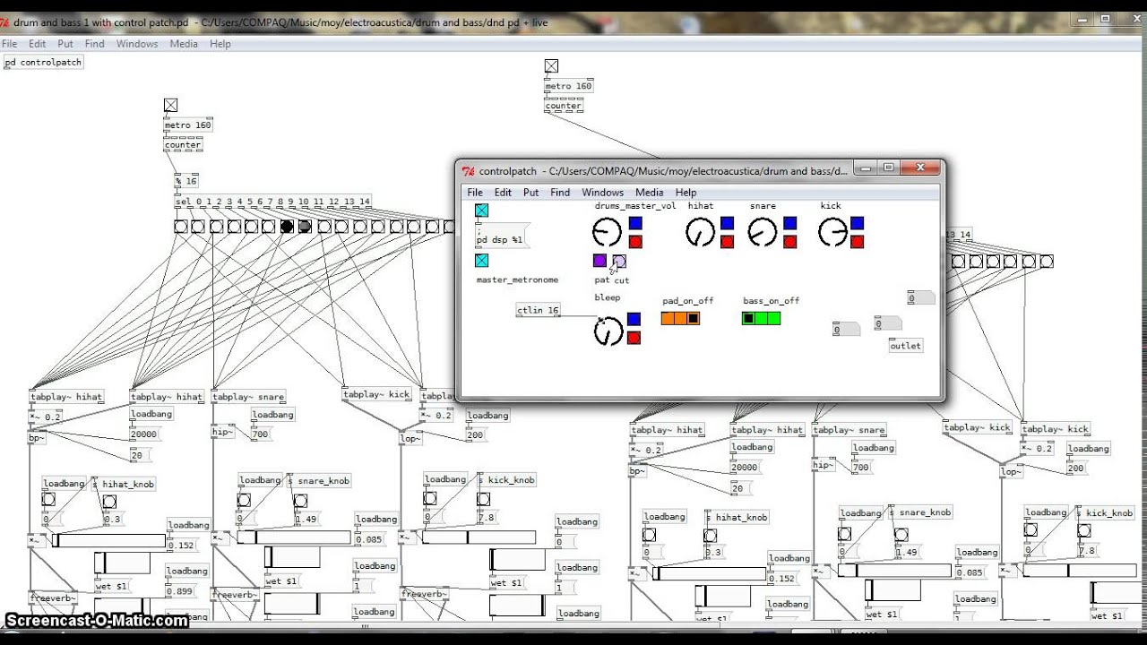1147x645 pixels.
Task: Toggle the master_metronome cyan checkbox
Action: point(482,261)
